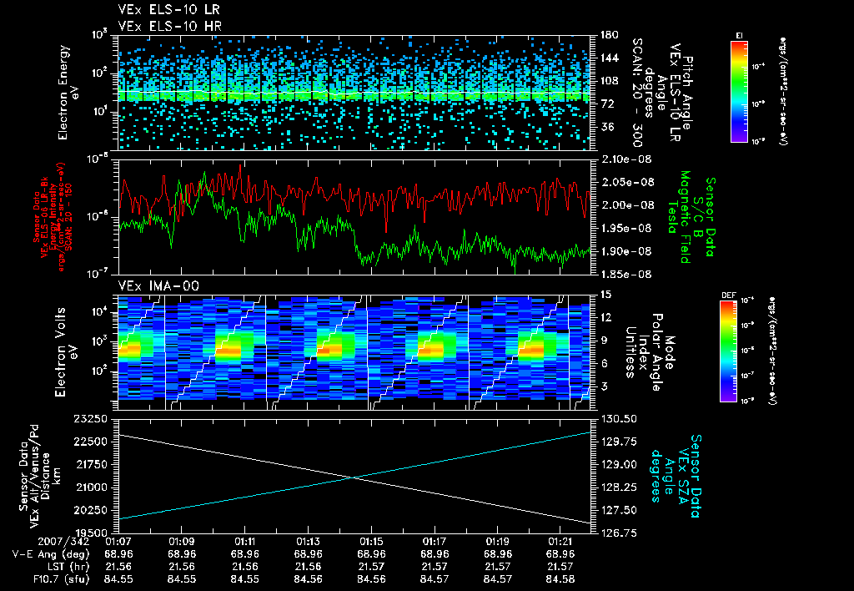
Task: Click magnetic field tick 1.95e-08
Action: click(x=625, y=229)
